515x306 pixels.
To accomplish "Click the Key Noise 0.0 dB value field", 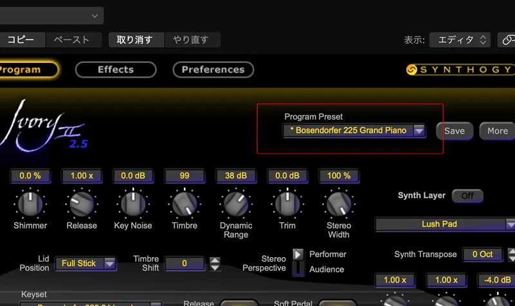I will 133,175.
